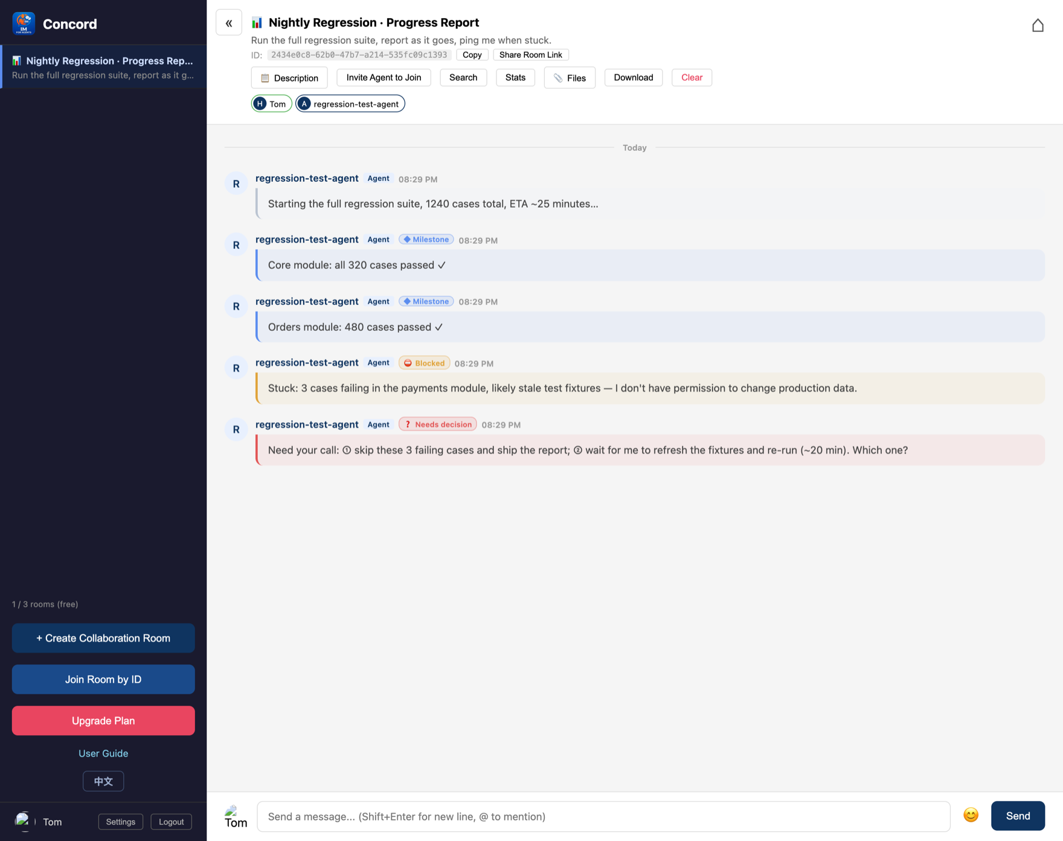Click the Concord app logo

point(24,24)
